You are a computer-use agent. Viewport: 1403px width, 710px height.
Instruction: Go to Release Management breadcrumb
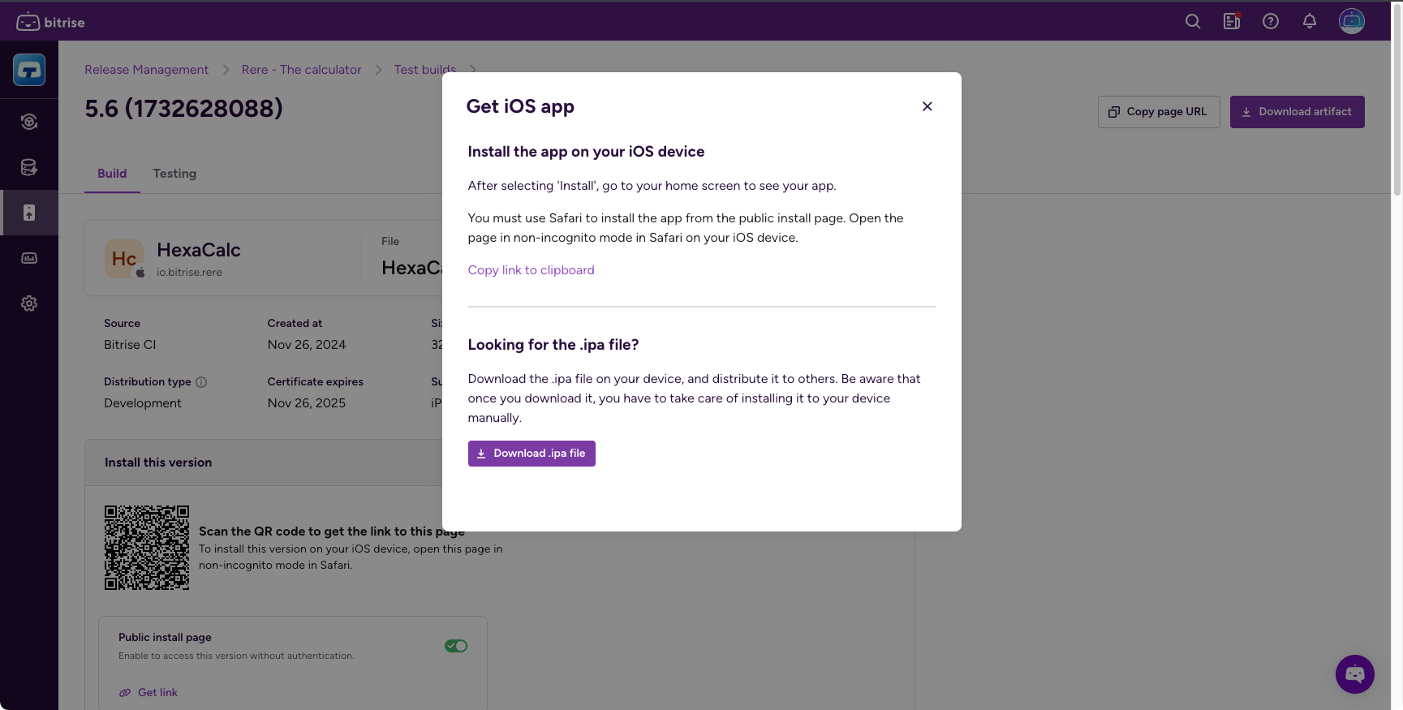[146, 70]
